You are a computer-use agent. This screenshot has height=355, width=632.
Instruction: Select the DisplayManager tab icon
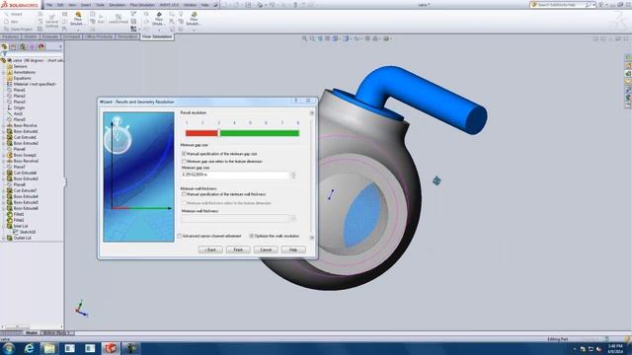(x=41, y=47)
